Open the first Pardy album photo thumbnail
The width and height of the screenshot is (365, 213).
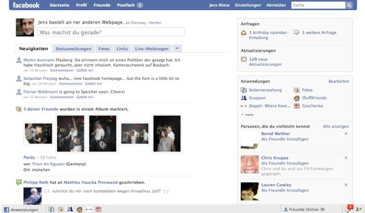[38, 134]
